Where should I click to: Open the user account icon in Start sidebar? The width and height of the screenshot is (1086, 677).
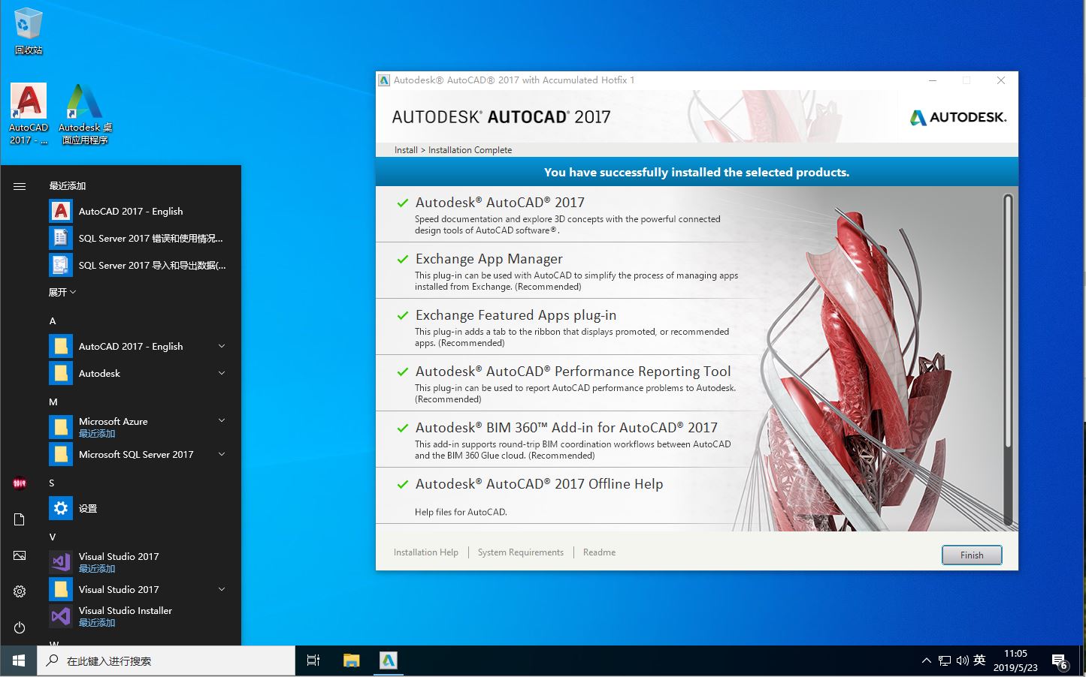(x=20, y=483)
